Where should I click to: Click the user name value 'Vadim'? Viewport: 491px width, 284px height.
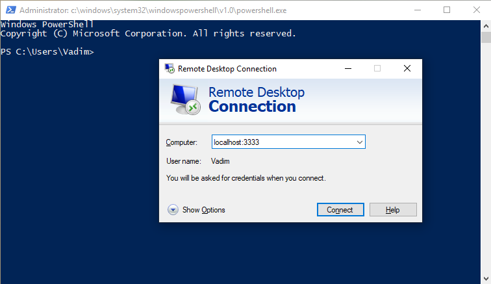220,161
